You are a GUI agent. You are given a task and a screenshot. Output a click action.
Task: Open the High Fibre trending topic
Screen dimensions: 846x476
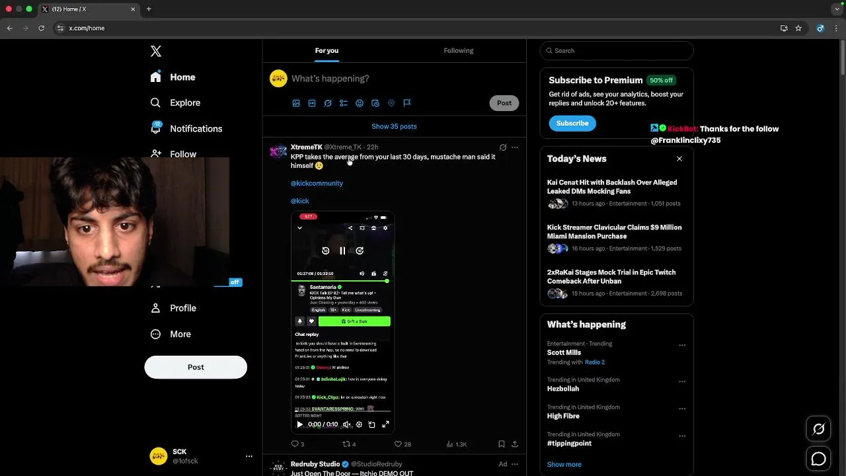tap(617, 412)
